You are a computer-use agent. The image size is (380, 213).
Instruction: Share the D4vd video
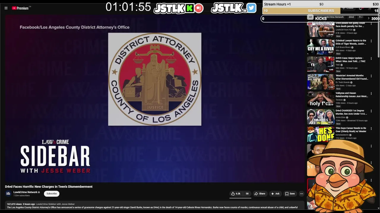[260, 194]
